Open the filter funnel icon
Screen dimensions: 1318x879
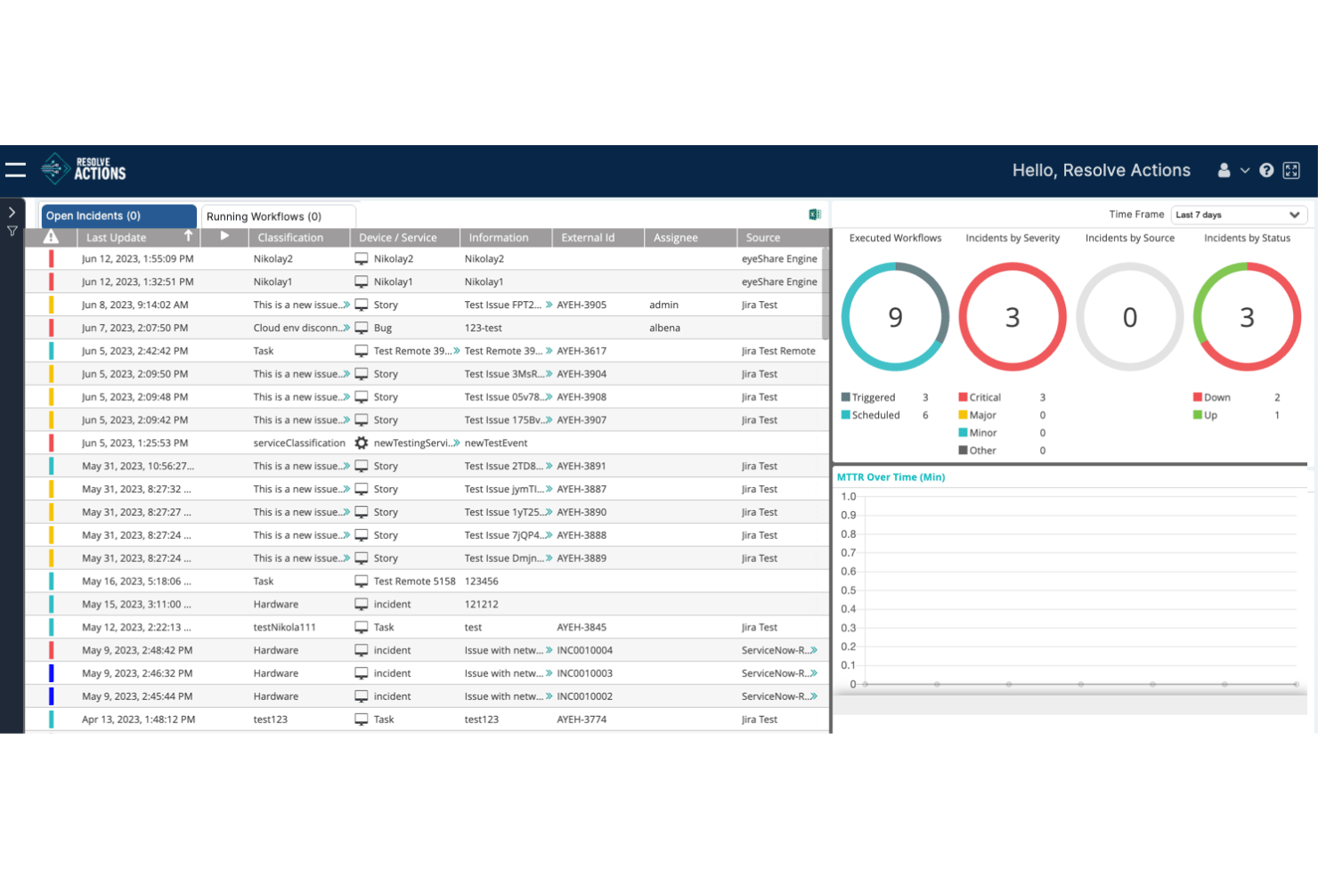pos(12,232)
